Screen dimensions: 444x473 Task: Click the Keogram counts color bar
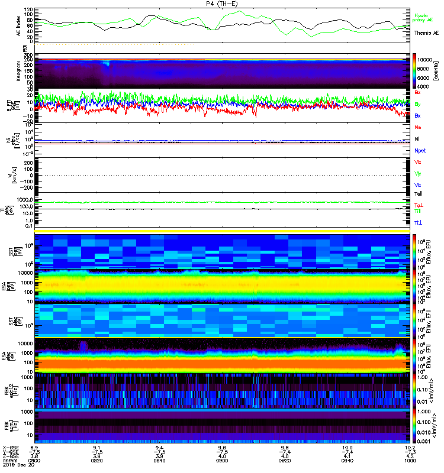pos(414,71)
